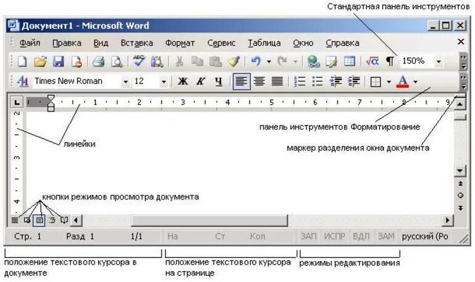Image resolution: width=475 pixels, height=282 pixels.
Task: Start a bulleted list
Action: click(317, 81)
